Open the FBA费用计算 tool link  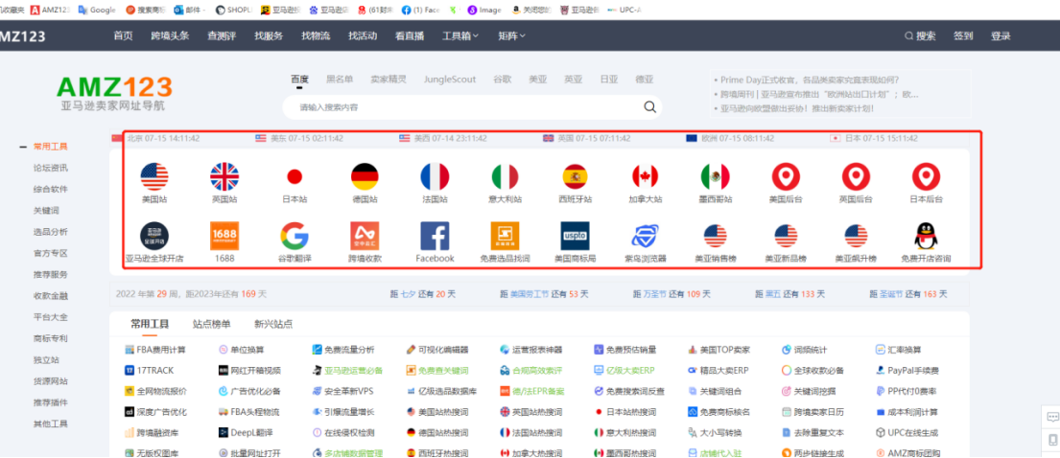point(155,350)
